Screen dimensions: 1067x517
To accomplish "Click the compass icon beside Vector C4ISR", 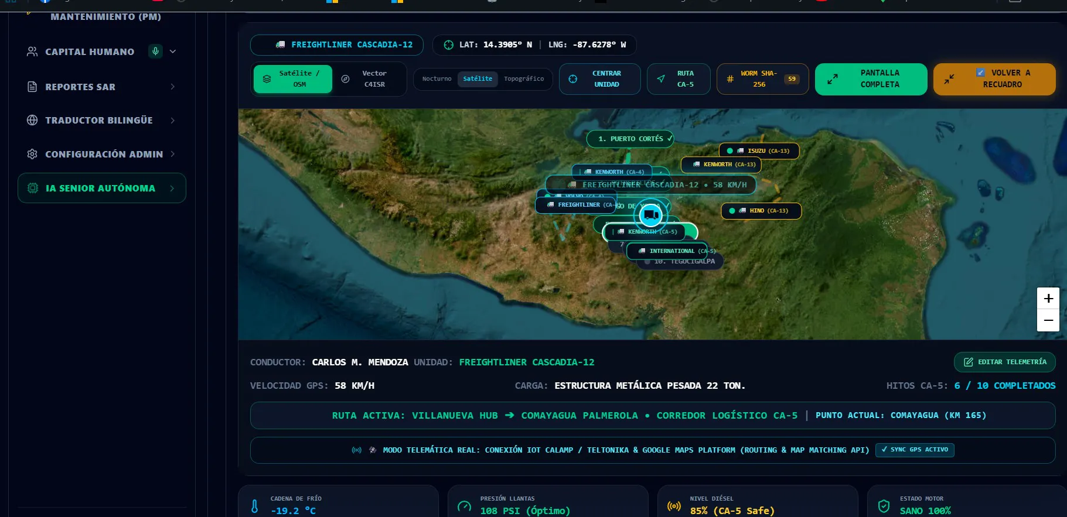I will click(x=345, y=78).
